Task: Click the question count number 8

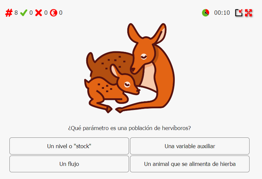Action: pos(16,13)
